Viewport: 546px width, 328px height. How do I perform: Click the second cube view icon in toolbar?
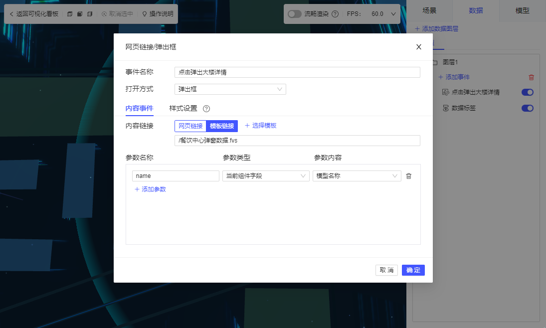point(80,14)
